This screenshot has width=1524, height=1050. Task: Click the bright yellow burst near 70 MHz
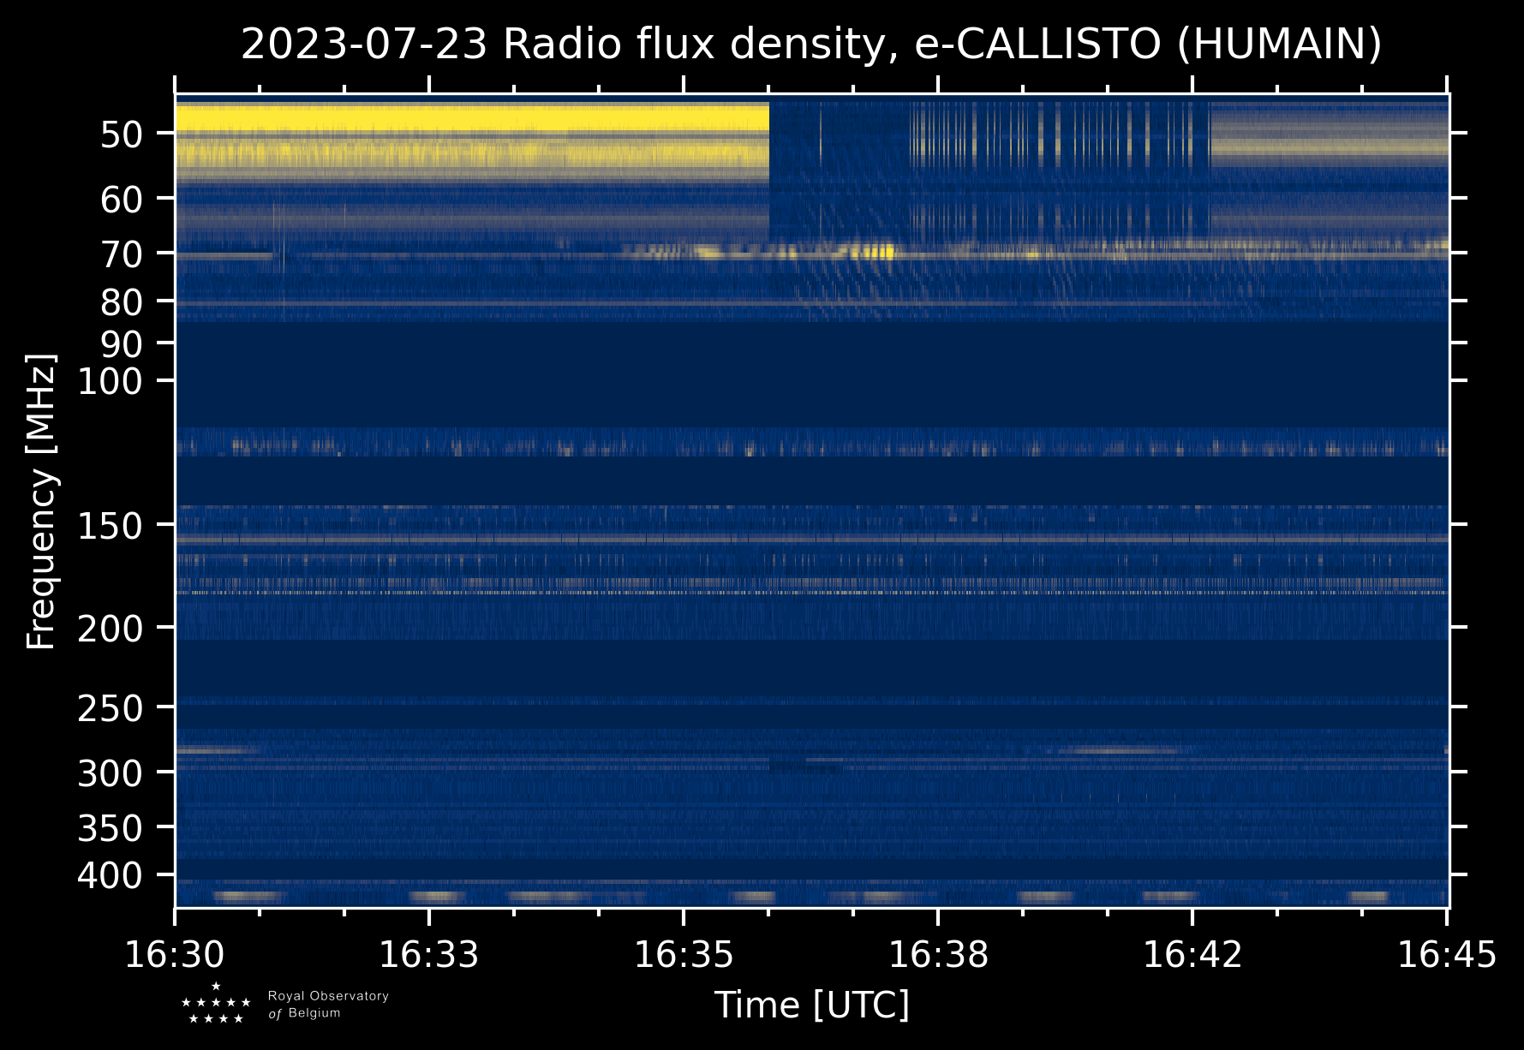click(874, 252)
